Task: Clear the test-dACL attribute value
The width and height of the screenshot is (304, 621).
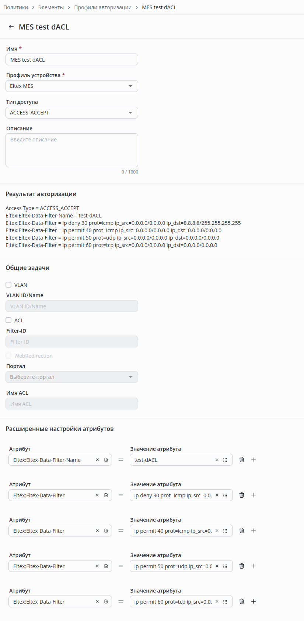Action: [x=217, y=460]
